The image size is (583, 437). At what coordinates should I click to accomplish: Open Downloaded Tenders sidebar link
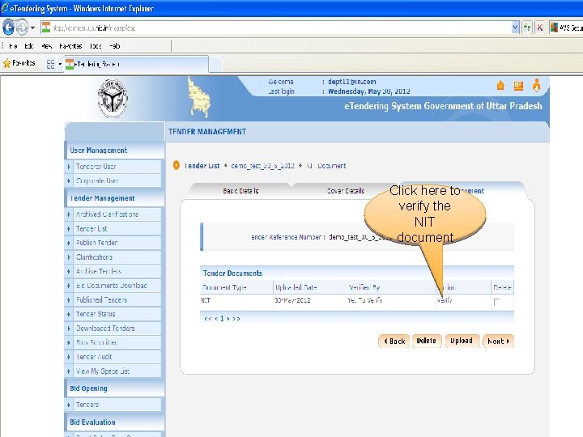point(105,328)
